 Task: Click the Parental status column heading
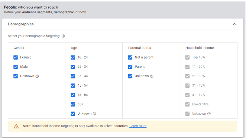(x=140, y=48)
